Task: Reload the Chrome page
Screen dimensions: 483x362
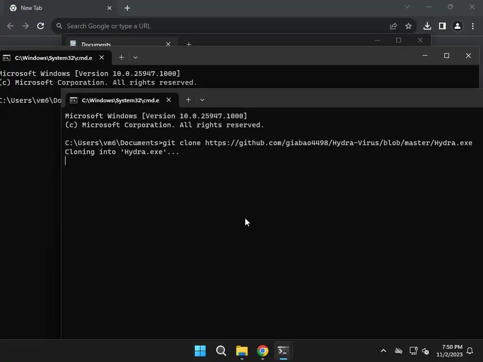Action: pos(41,26)
